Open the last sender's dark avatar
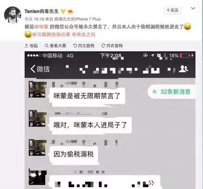Image resolution: width=203 pixels, height=189 pixels. (38, 178)
